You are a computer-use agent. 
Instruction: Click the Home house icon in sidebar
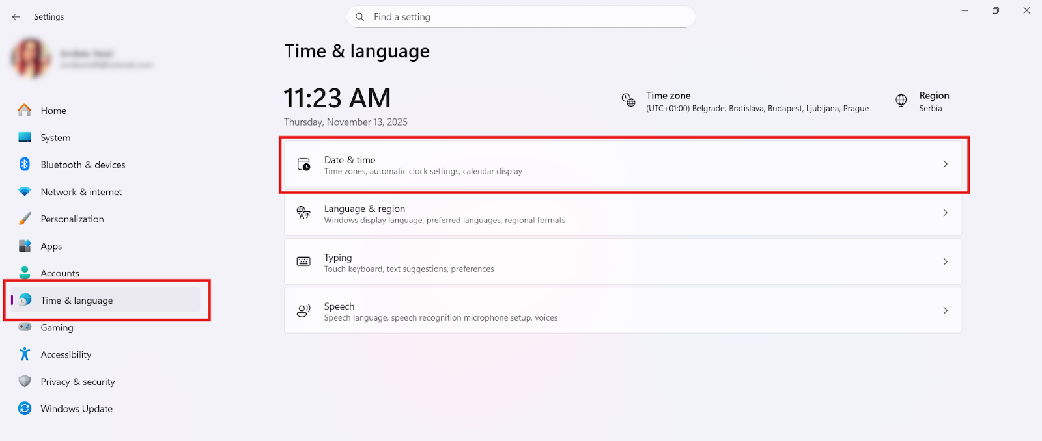tap(25, 110)
